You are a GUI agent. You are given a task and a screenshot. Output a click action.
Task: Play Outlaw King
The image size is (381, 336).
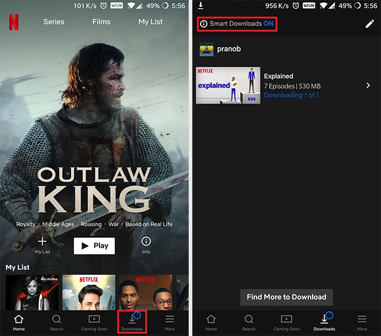(94, 246)
